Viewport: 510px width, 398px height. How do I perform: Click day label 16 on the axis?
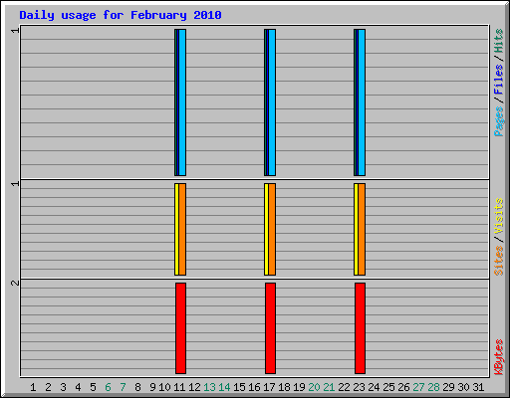point(254,387)
